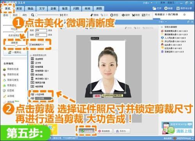
Task: Expand the user account dropdown in title bar
Action: coord(152,3)
